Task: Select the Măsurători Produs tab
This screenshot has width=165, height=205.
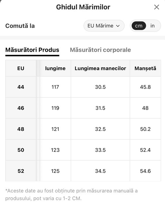Action: pos(32,50)
